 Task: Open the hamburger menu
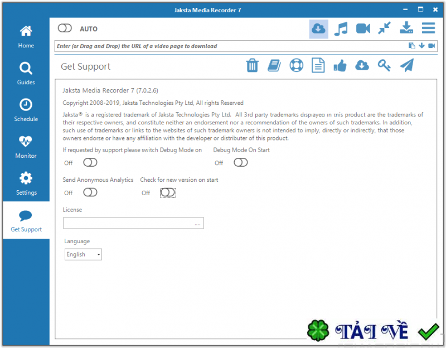coord(428,28)
